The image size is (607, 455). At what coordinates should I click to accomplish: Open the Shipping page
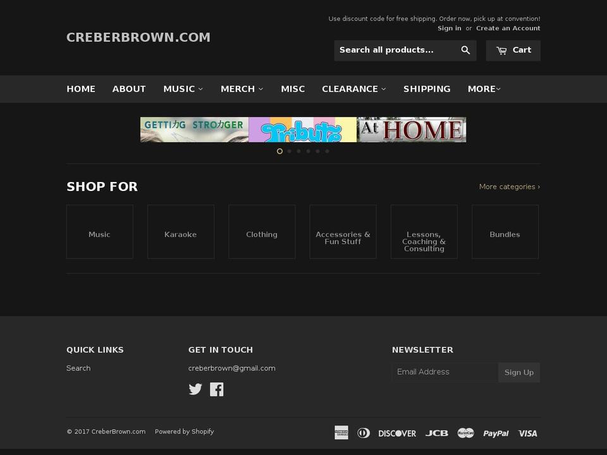pyautogui.click(x=427, y=89)
